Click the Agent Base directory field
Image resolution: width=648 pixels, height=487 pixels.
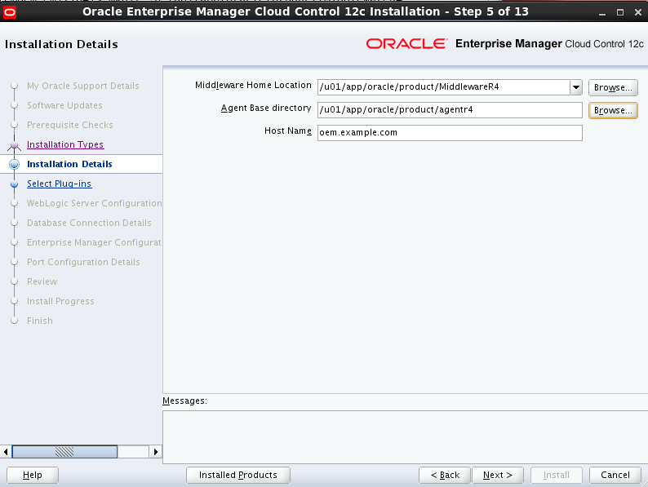click(450, 110)
